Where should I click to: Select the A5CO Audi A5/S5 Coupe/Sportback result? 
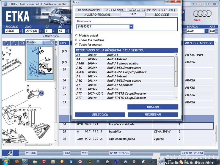point(125,72)
